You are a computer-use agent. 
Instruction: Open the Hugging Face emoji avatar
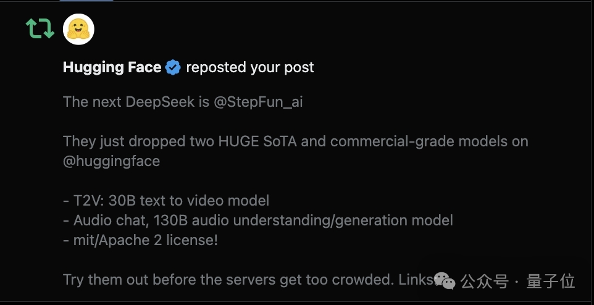(78, 29)
